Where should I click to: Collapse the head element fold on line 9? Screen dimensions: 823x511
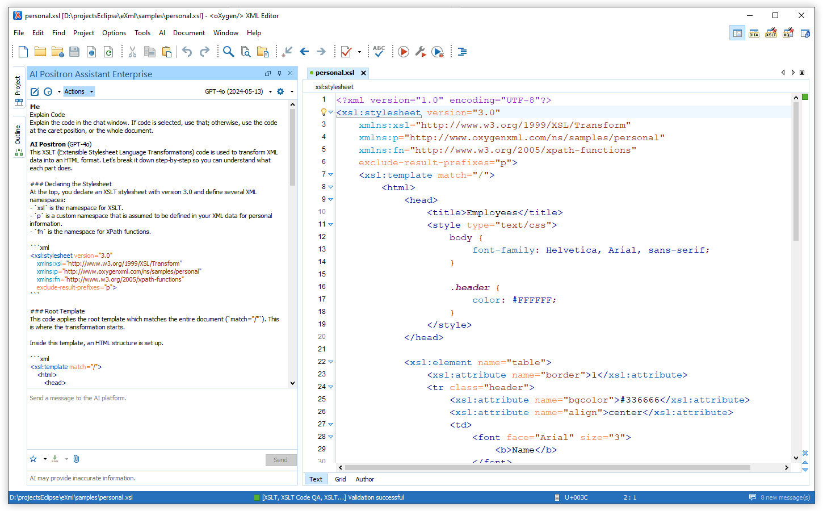[331, 199]
